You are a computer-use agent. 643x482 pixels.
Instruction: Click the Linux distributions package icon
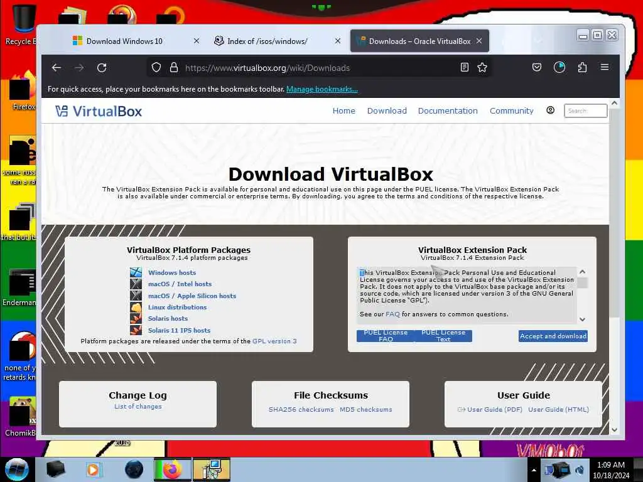pyautogui.click(x=136, y=307)
